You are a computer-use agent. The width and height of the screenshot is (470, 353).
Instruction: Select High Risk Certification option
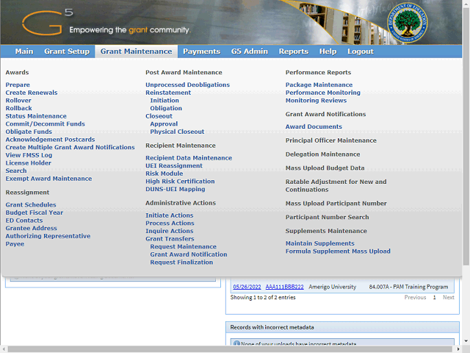[x=180, y=181]
